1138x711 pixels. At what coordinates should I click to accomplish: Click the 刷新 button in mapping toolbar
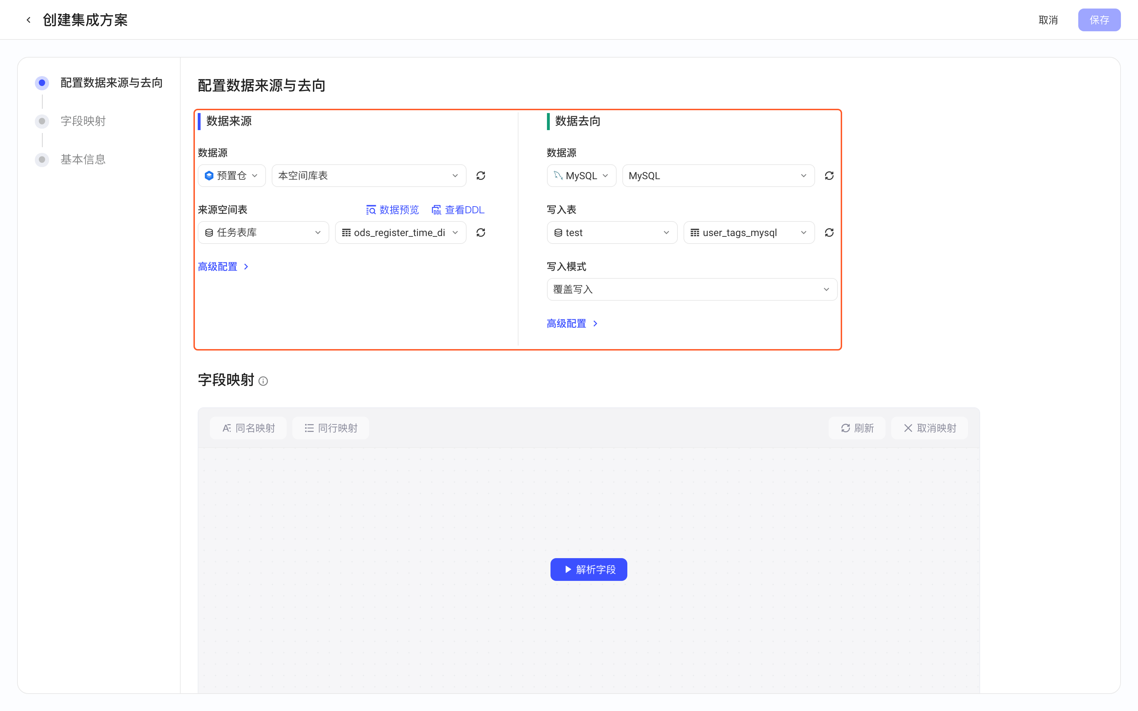pyautogui.click(x=857, y=428)
